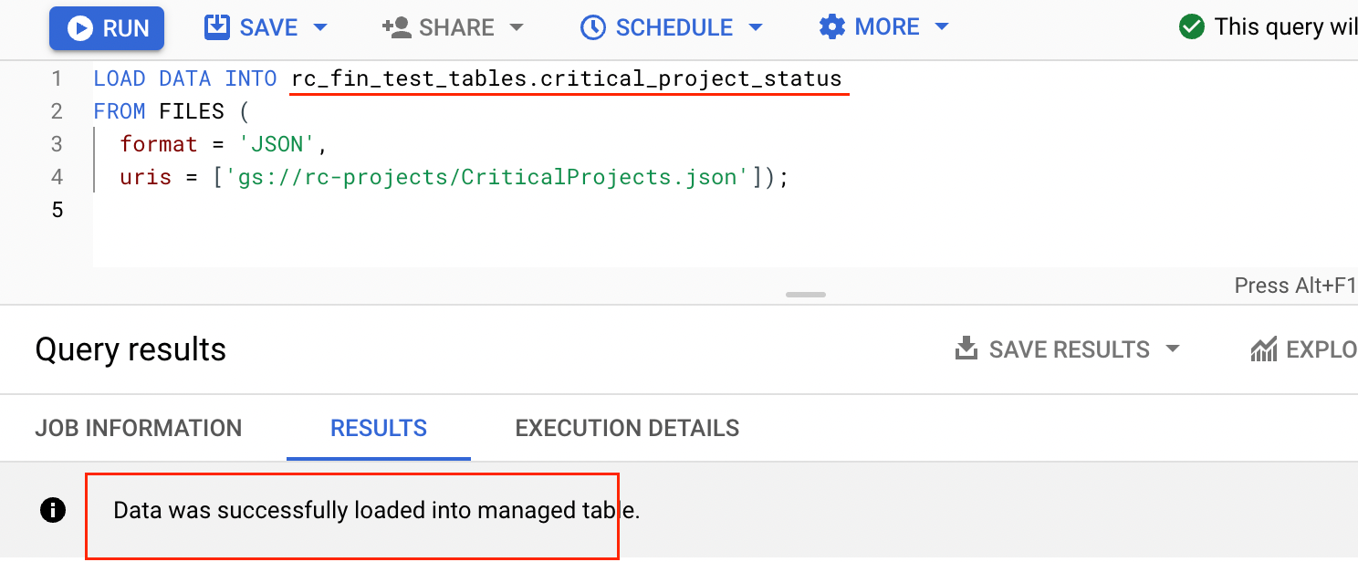Click the MORE gear icon
1358x562 pixels.
(x=832, y=27)
